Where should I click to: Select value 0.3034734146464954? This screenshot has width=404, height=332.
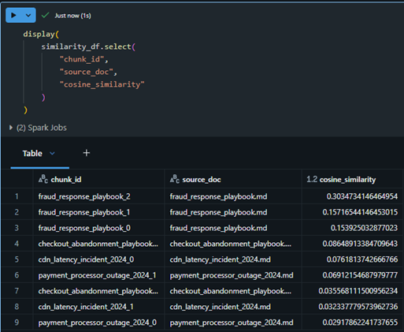click(x=362, y=196)
